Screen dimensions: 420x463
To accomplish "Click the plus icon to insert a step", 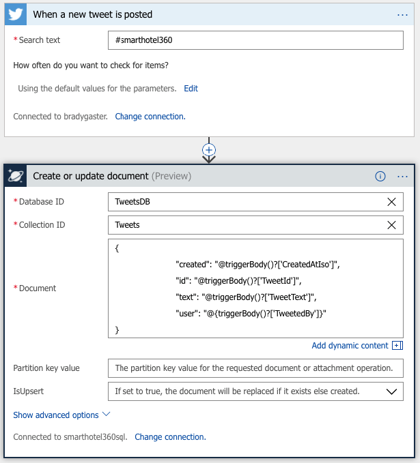I will (x=209, y=150).
